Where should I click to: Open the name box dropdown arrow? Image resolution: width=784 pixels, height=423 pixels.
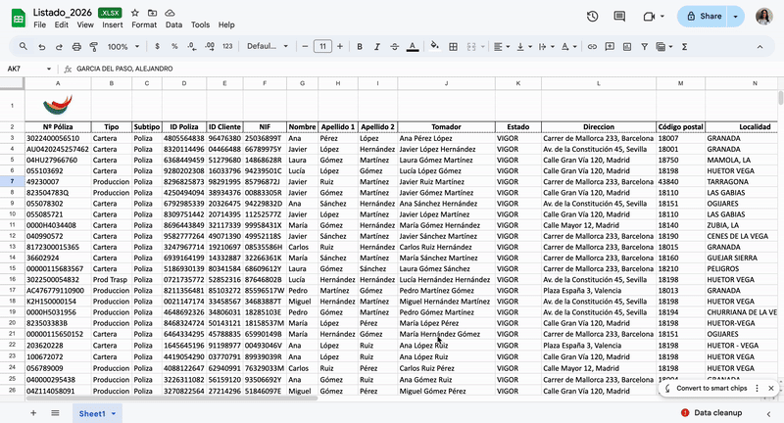coord(49,69)
